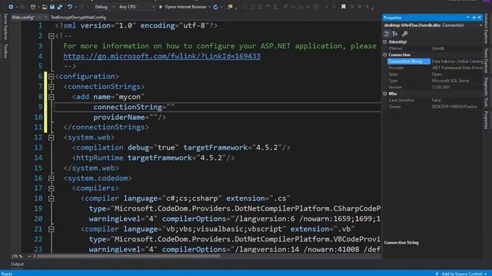
Task: Collapse the vb compiler element on line 21
Action: tap(52, 229)
